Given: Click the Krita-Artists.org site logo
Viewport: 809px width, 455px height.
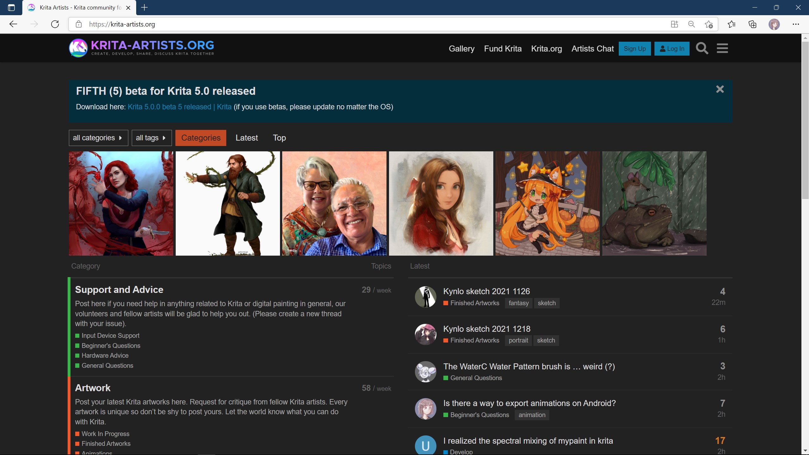Looking at the screenshot, I should pos(142,48).
